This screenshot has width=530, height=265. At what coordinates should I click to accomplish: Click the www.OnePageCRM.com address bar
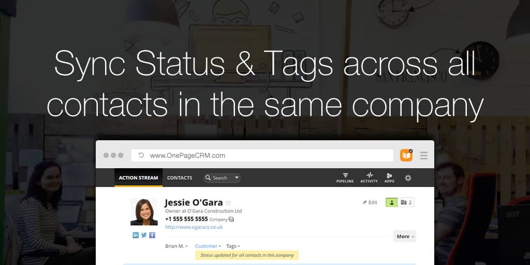pyautogui.click(x=262, y=155)
